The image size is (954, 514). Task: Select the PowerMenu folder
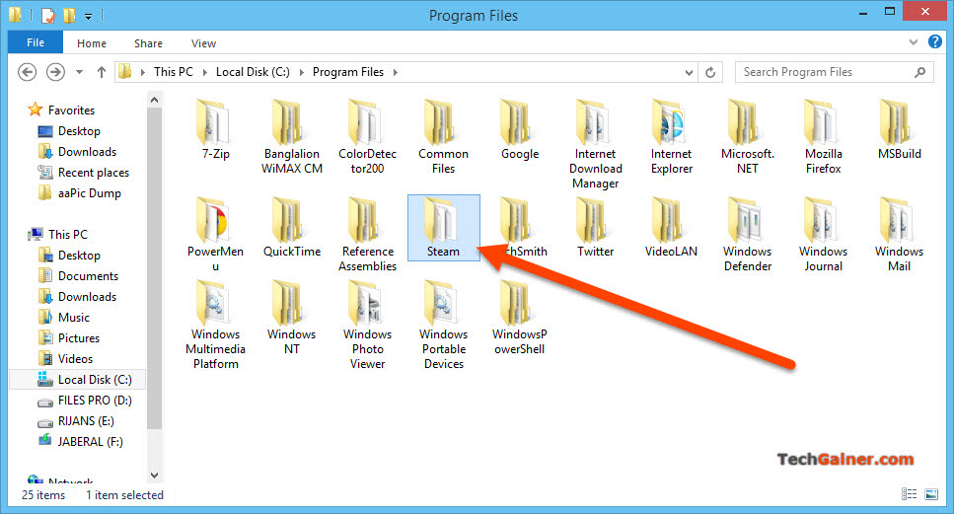(x=215, y=234)
